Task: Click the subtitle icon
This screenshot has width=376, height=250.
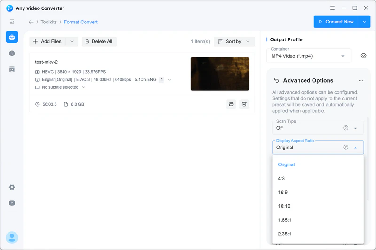Action: click(38, 87)
